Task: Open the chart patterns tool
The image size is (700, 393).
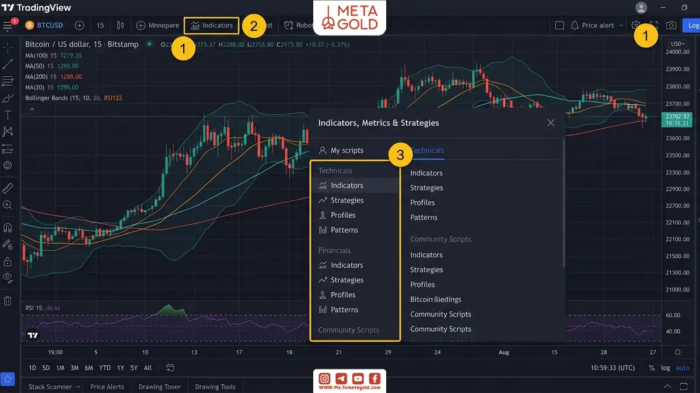Action: [8, 132]
